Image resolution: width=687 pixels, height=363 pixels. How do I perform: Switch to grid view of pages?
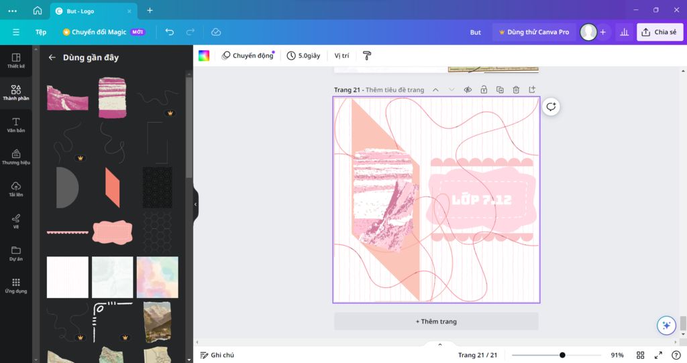point(640,355)
